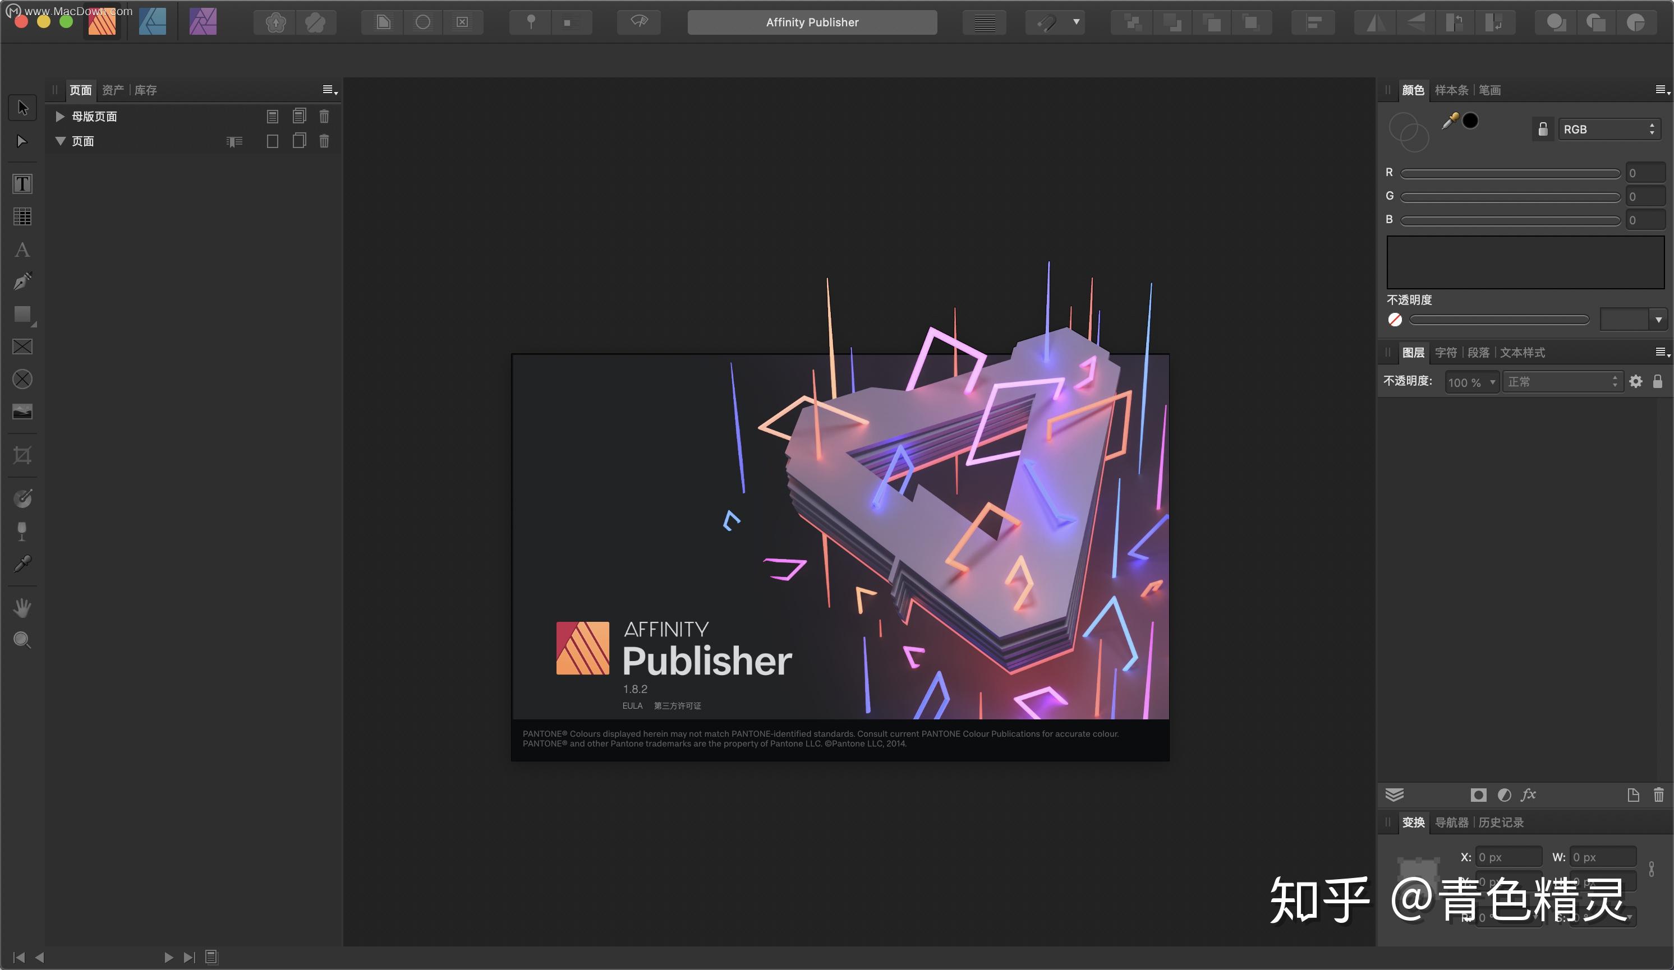Image resolution: width=1674 pixels, height=970 pixels.
Task: Click the mask layer icon
Action: [x=1478, y=795]
